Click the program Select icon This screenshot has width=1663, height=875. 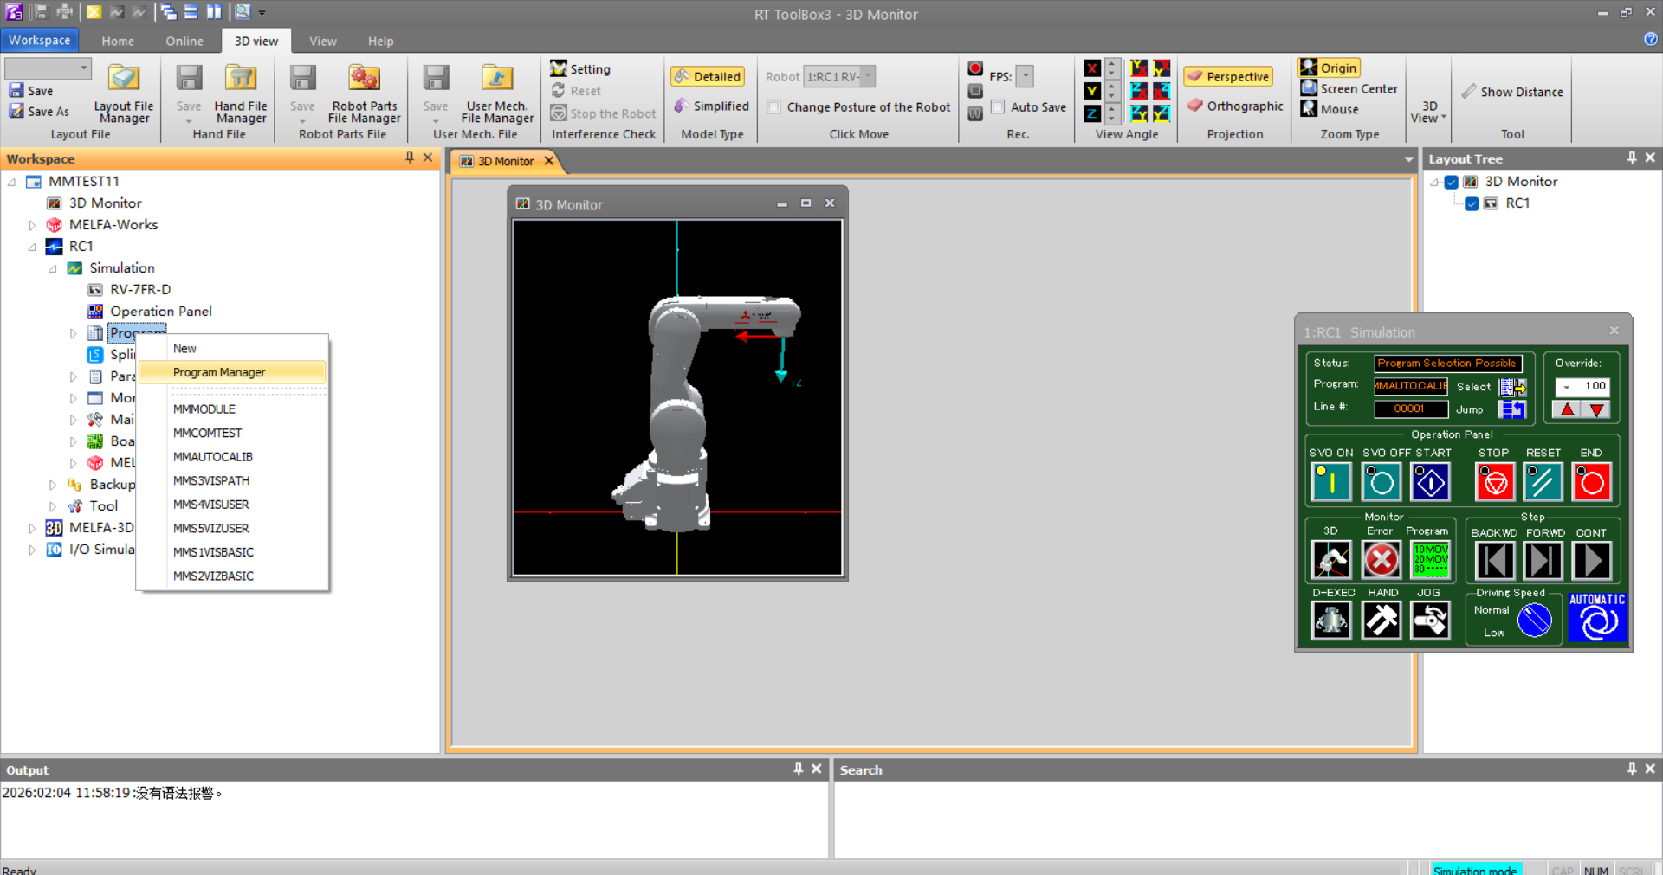pyautogui.click(x=1512, y=387)
